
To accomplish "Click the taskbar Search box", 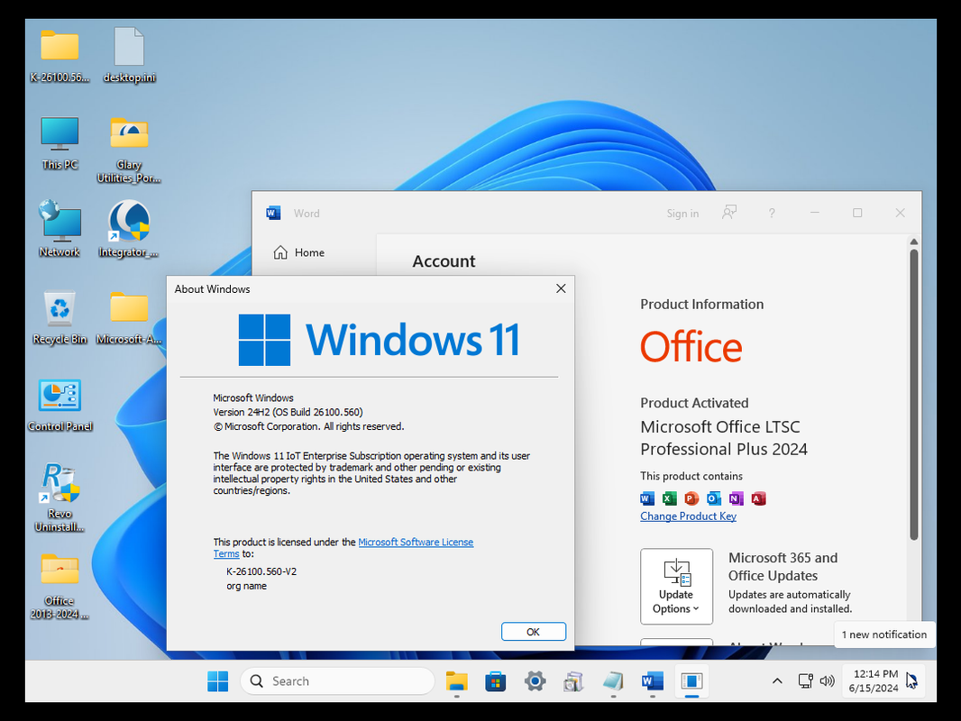I will [338, 681].
